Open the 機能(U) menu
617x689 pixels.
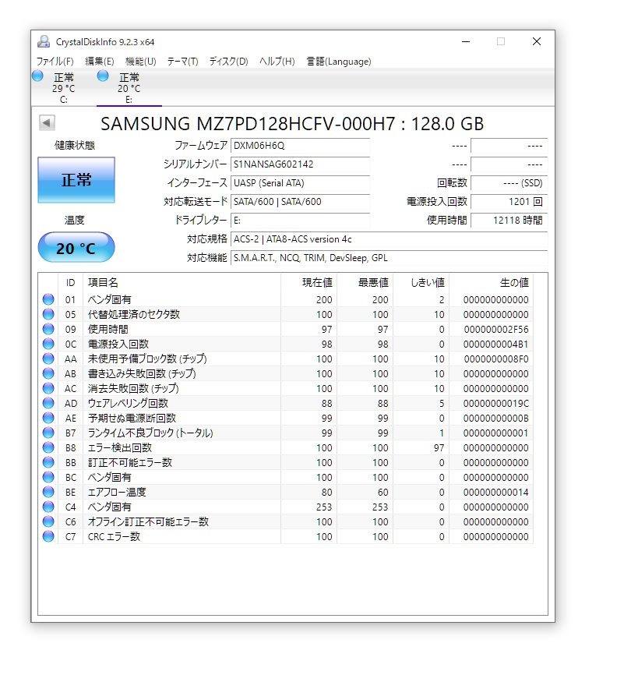[140, 61]
